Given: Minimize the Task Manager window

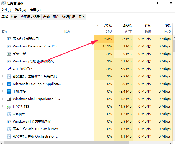Looking at the screenshot, I should pyautogui.click(x=147, y=3).
